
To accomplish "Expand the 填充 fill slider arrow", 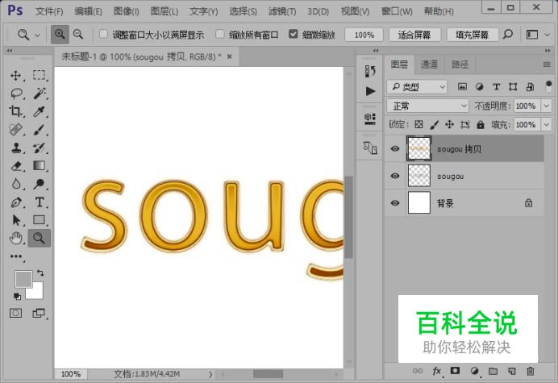I will click(546, 125).
